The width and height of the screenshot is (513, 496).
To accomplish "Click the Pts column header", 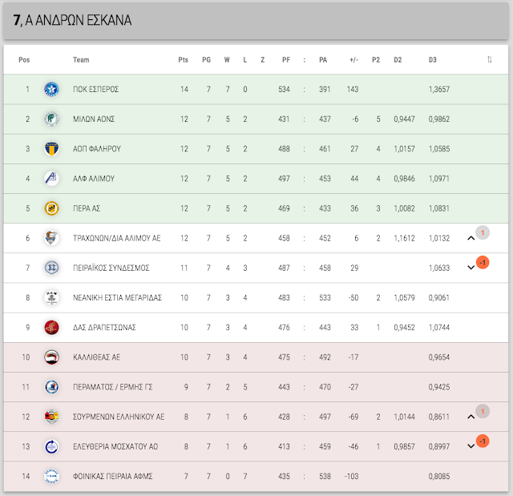I will click(x=184, y=60).
